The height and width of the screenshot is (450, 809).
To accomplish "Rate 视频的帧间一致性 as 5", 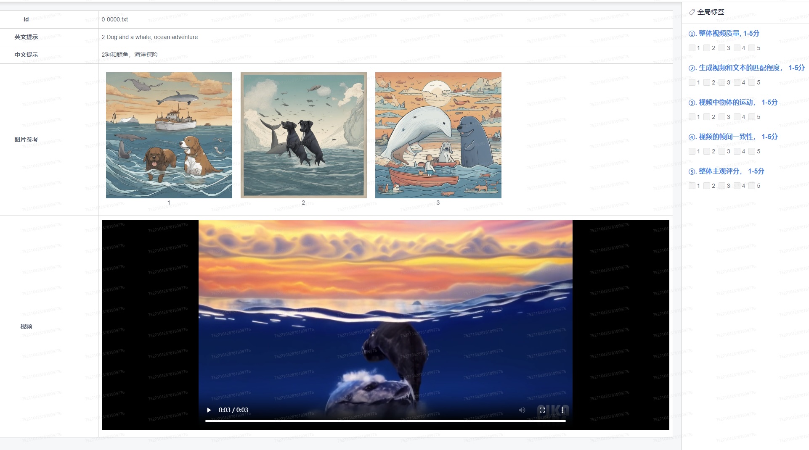I will (x=752, y=151).
